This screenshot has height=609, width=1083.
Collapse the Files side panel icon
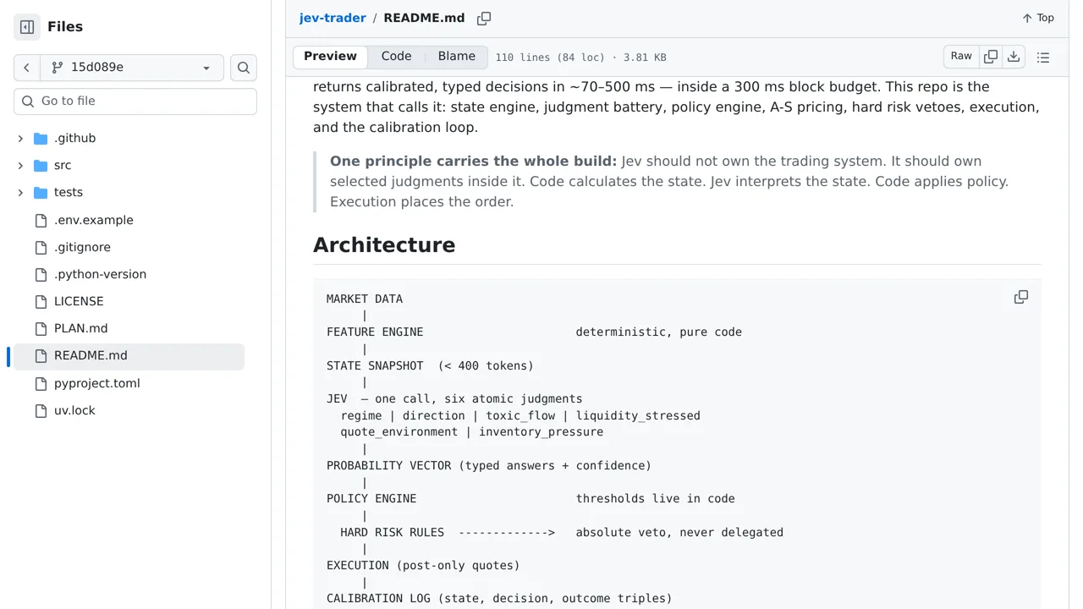[27, 27]
